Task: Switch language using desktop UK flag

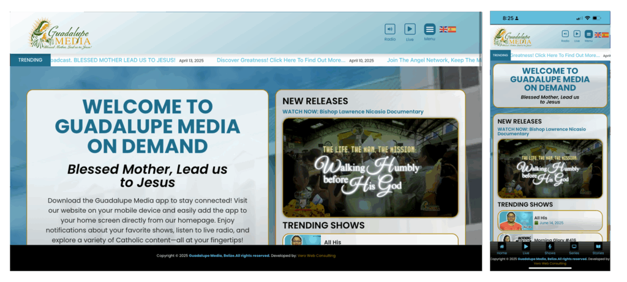Action: click(443, 29)
